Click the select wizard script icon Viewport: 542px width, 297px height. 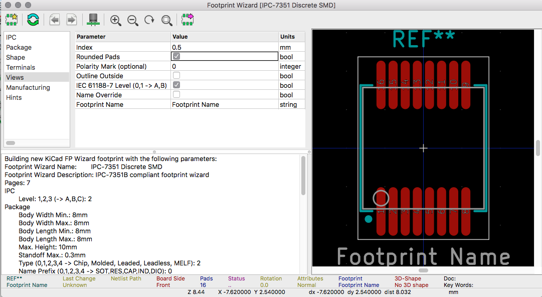coord(12,20)
